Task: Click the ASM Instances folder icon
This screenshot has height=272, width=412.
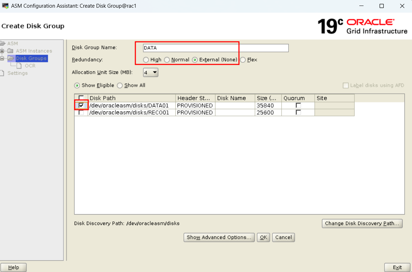Action: 10,50
